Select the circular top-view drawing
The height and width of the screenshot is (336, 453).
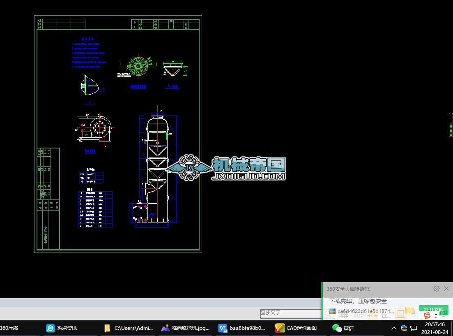click(x=138, y=67)
